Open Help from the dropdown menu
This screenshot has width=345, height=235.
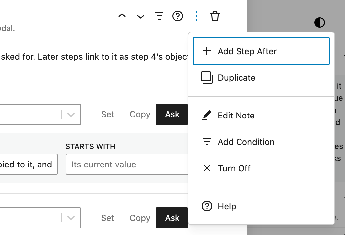click(x=261, y=206)
